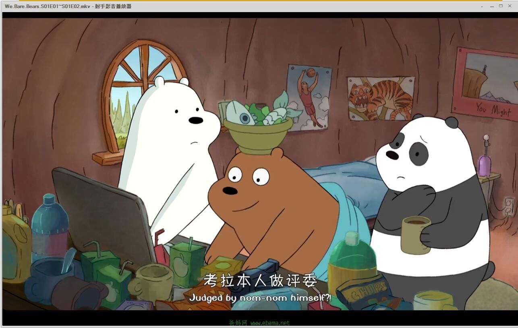This screenshot has height=328, width=518.
Task: Click the We.Bare.Bears.S01E01~S01E02.mkv title text
Action: [x=48, y=6]
